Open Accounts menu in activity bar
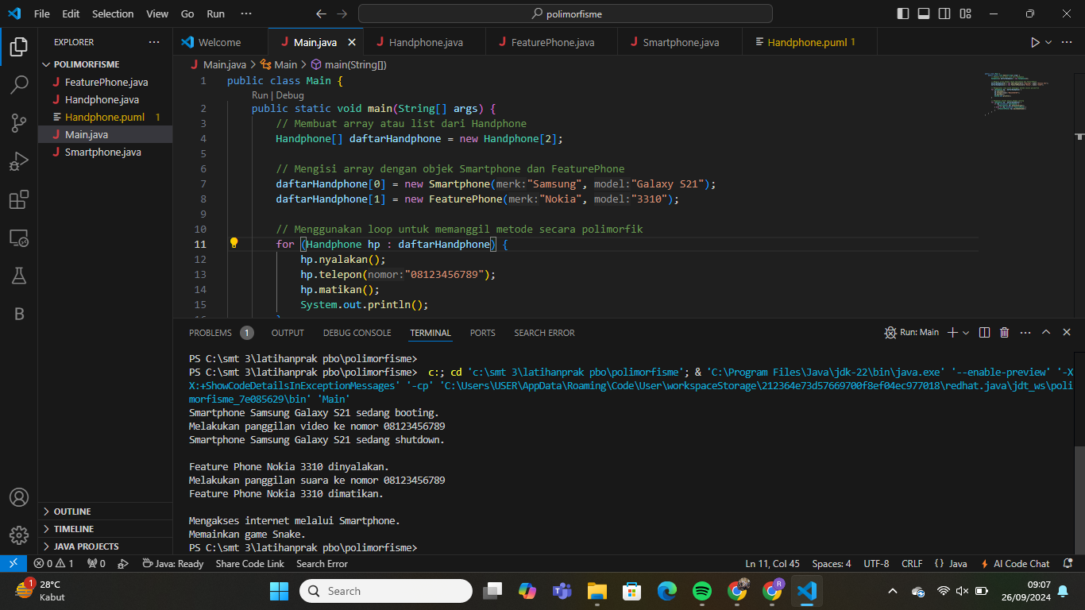 (19, 497)
